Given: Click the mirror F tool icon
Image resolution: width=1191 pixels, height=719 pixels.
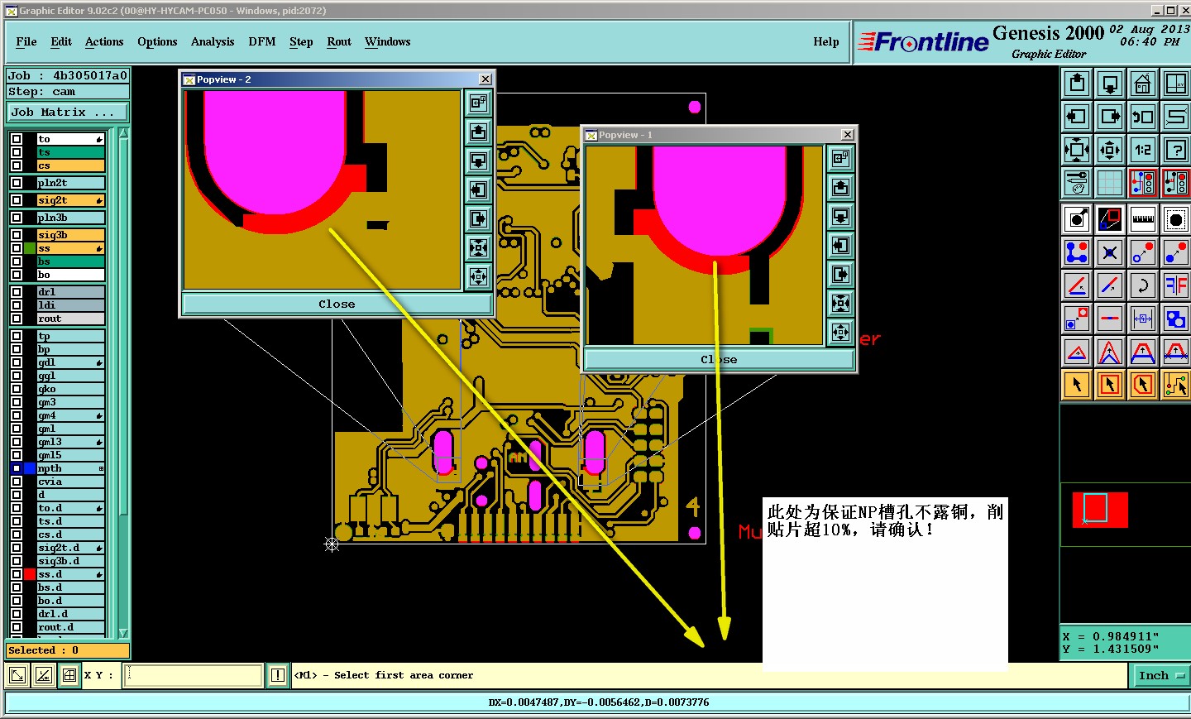Looking at the screenshot, I should tap(1176, 285).
